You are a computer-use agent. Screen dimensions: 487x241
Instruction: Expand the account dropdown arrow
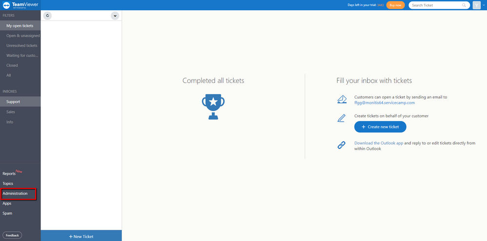pyautogui.click(x=483, y=5)
